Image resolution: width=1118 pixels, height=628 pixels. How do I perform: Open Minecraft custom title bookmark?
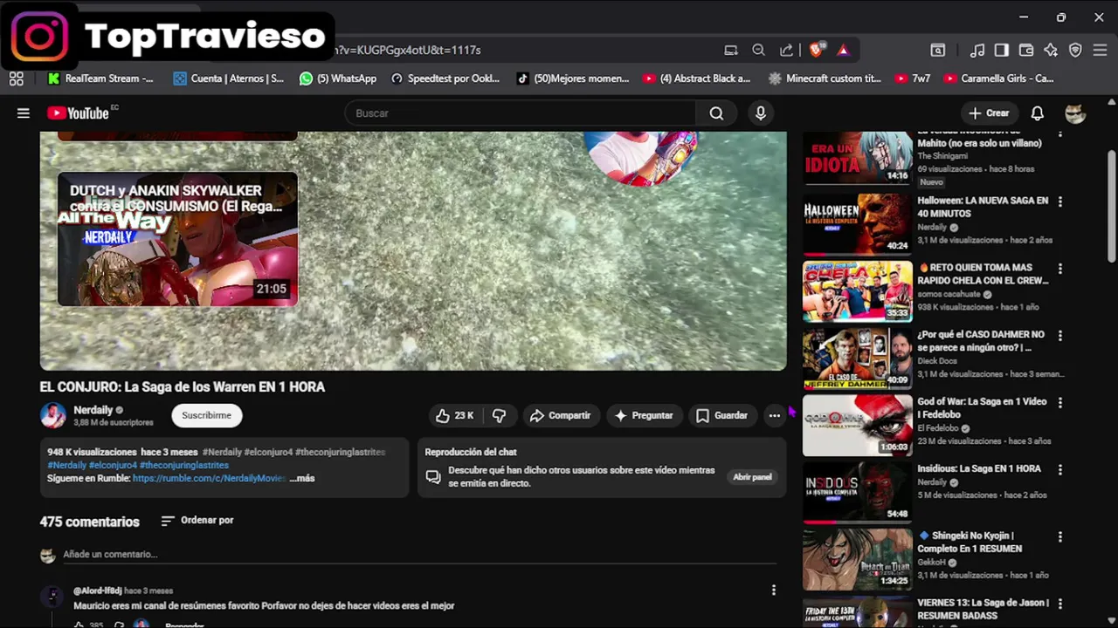(x=825, y=78)
